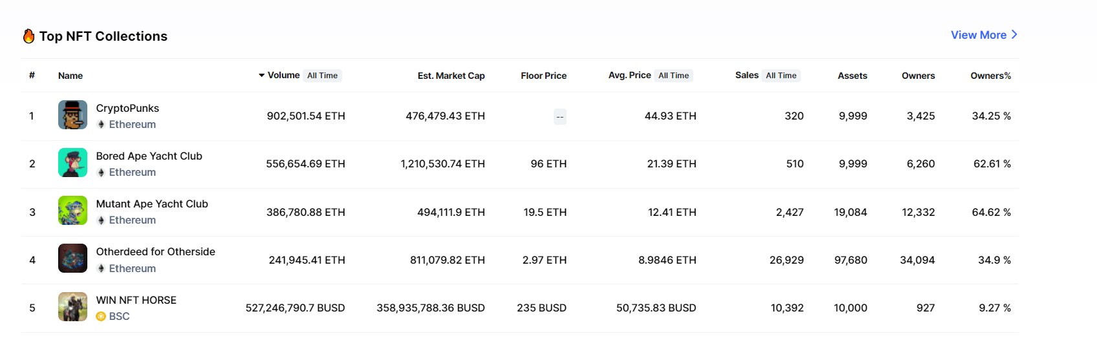Open the CryptoPunks collection name link

(127, 108)
